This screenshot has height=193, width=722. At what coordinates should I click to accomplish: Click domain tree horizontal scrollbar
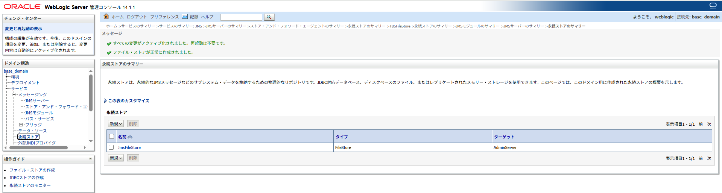pyautogui.click(x=38, y=148)
